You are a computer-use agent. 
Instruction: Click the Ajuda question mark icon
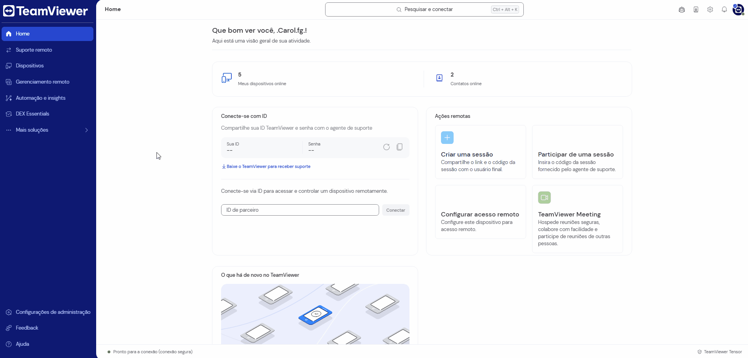click(9, 344)
